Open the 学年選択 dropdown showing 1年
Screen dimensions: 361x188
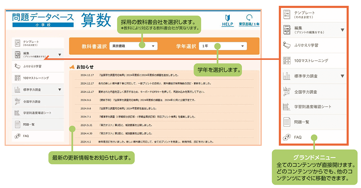click(223, 46)
